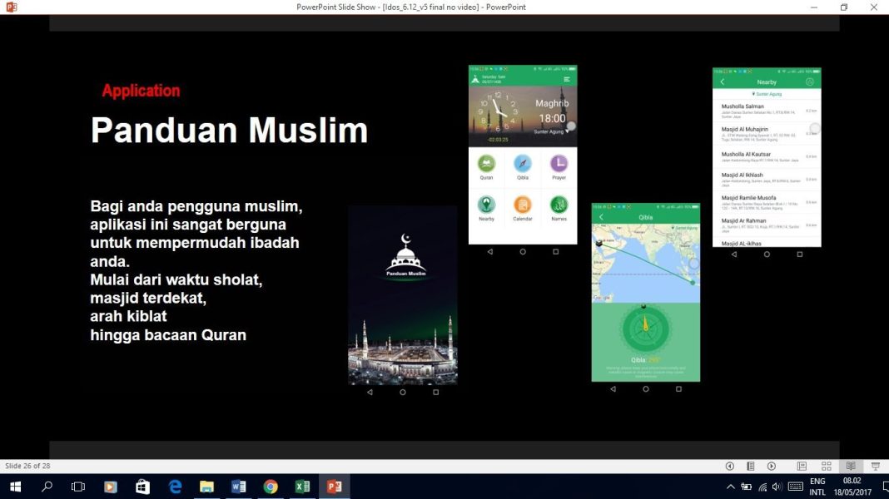
Task: Click the Prayer clock icon in app menu
Action: [x=559, y=164]
